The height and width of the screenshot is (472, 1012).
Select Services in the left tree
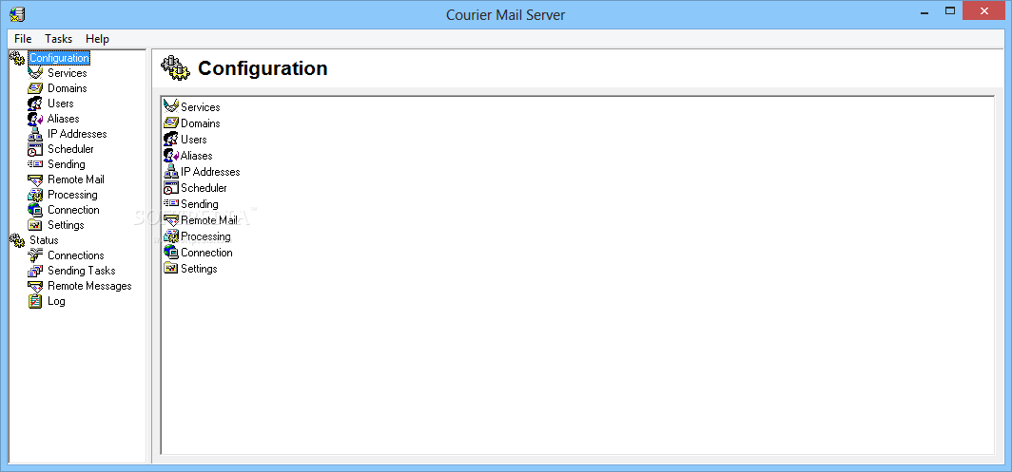(x=68, y=73)
